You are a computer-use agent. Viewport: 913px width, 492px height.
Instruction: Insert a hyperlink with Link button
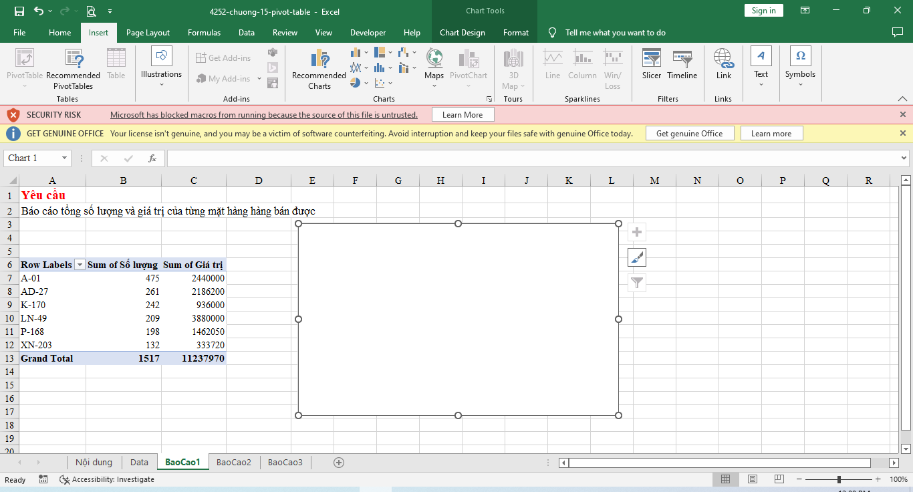coord(724,64)
